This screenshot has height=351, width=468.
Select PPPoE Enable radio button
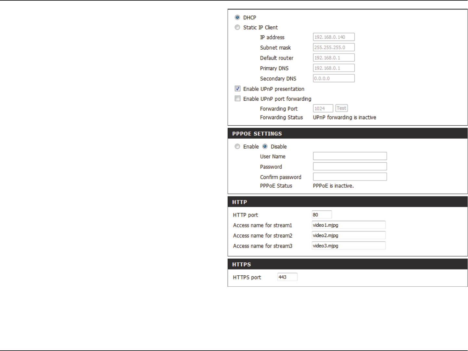point(237,147)
